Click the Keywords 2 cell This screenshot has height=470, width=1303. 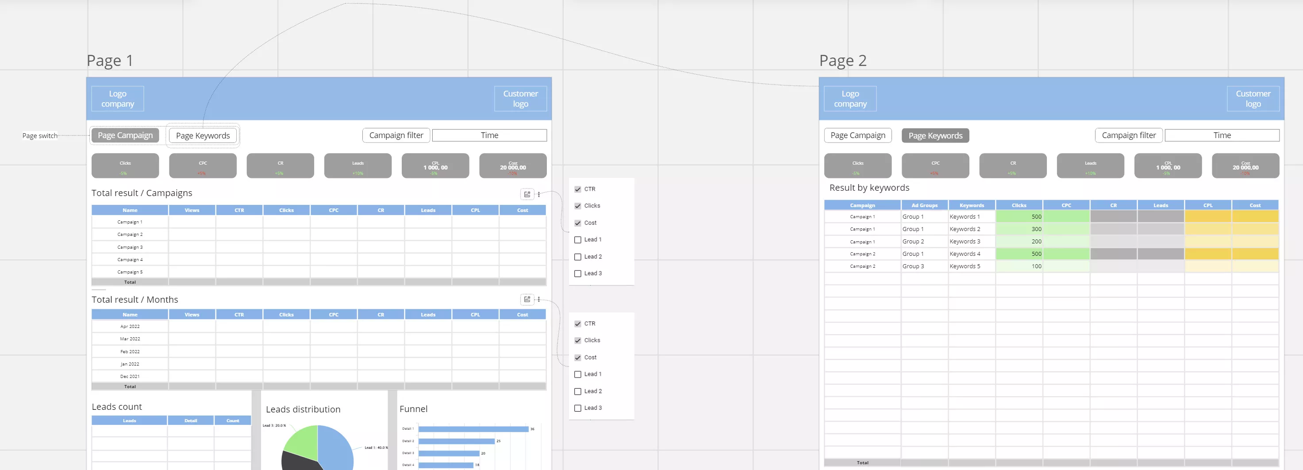tap(972, 229)
